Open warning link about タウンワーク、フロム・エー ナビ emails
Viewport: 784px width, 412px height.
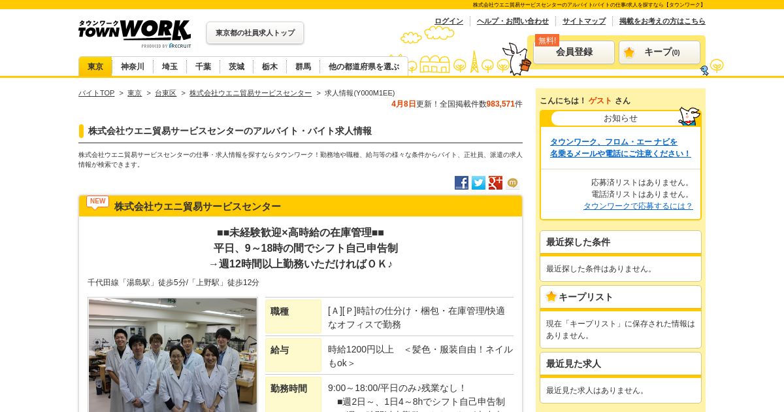[620, 147]
